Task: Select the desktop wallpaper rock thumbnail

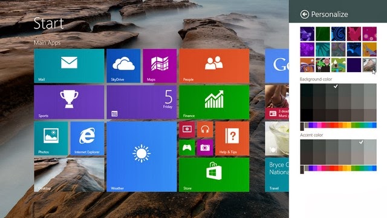Action: point(369,65)
